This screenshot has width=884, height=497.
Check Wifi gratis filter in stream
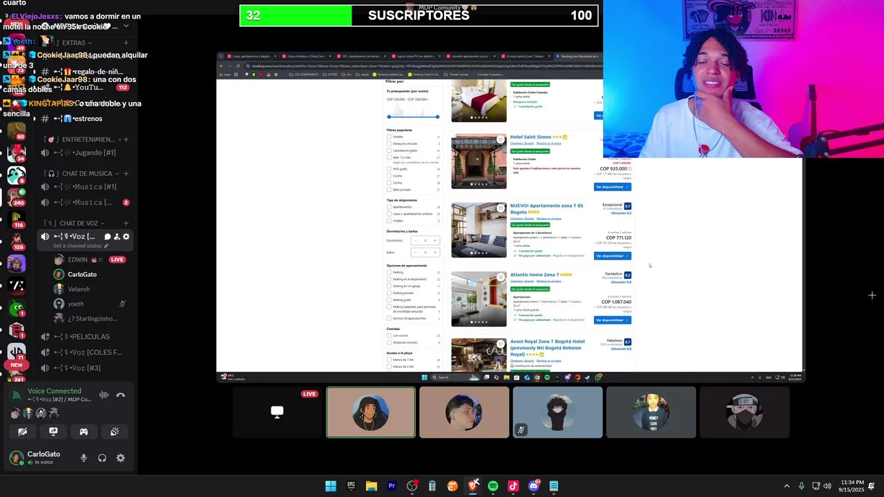[389, 169]
